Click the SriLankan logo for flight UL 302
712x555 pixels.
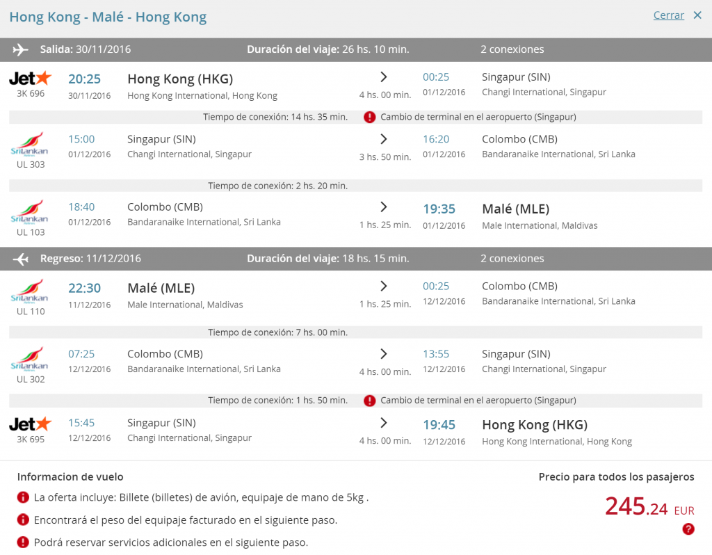(29, 359)
